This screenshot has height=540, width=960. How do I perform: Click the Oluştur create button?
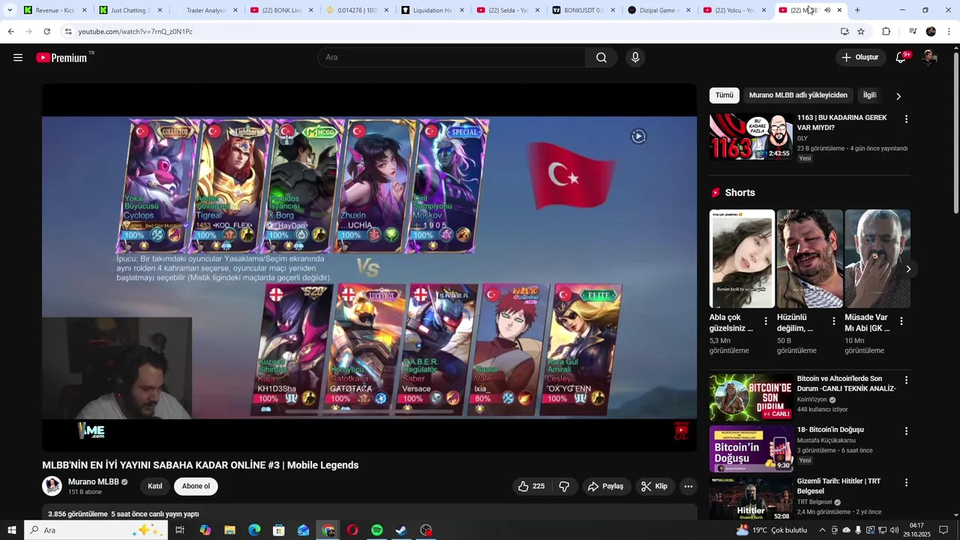point(860,58)
